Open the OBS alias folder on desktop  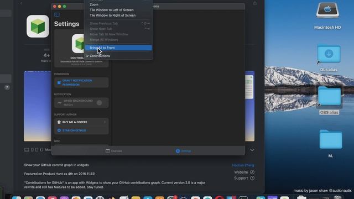pos(329,96)
